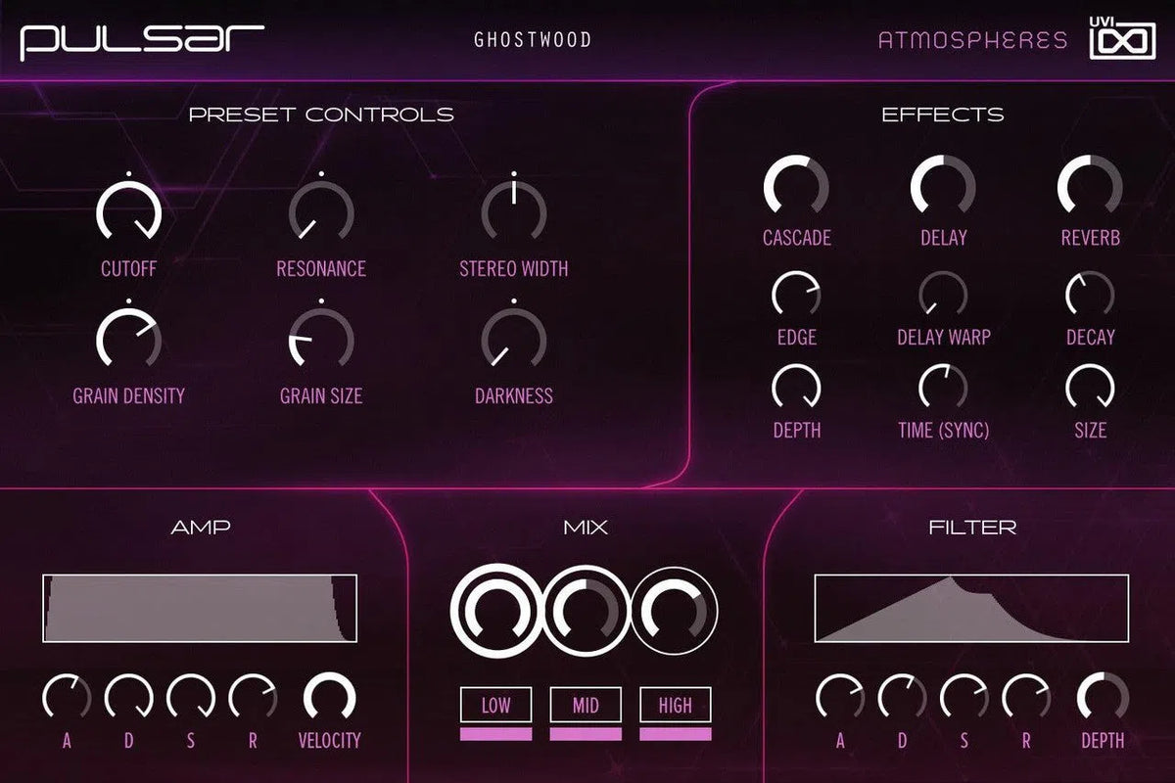Click the Grain Density knob
This screenshot has width=1175, height=783.
click(128, 342)
